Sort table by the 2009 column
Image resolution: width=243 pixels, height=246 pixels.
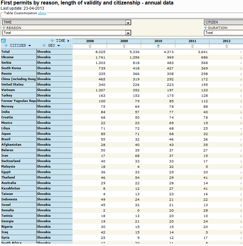[x=124, y=46]
